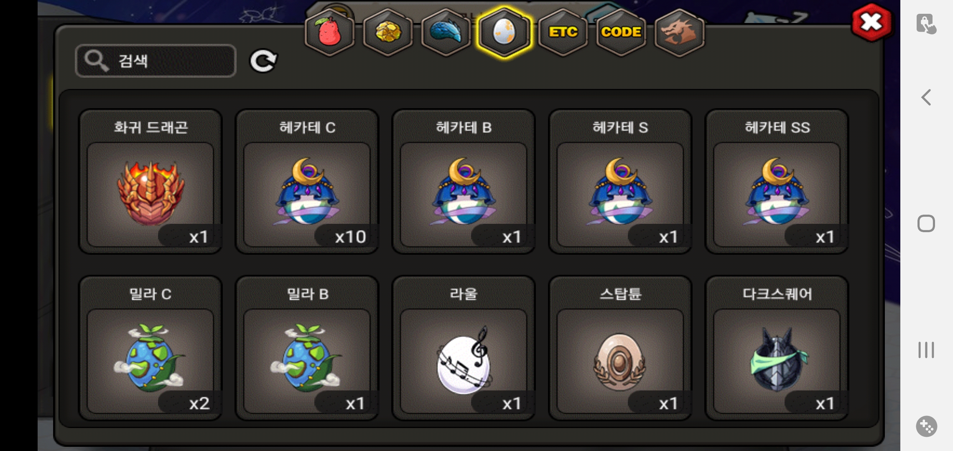953x451 pixels.
Task: Click the refresh arrow icon beside search
Action: [x=263, y=61]
